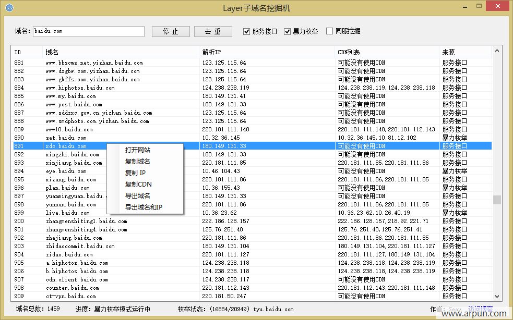This screenshot has width=513, height=320.
Task: Choose 复制 IP from the context menu
Action: click(x=136, y=173)
